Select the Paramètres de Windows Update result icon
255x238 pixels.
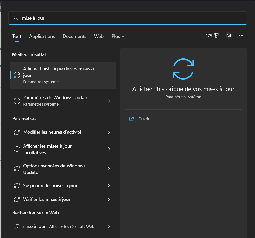tap(17, 101)
